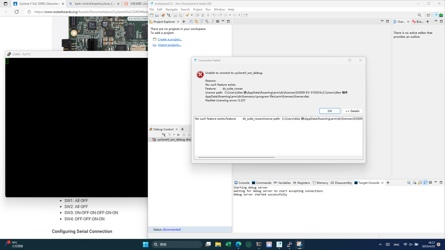Switch to the Console tab
The image size is (445, 250).
click(x=242, y=183)
